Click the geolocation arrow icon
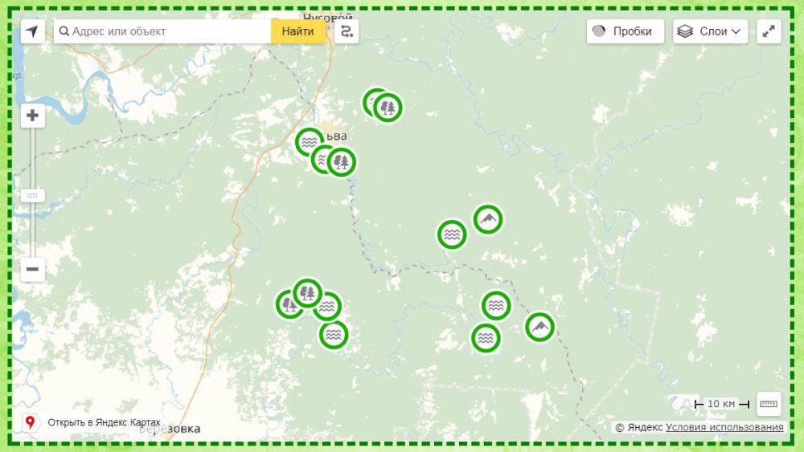Screen dimensions: 804x452 click(32, 31)
